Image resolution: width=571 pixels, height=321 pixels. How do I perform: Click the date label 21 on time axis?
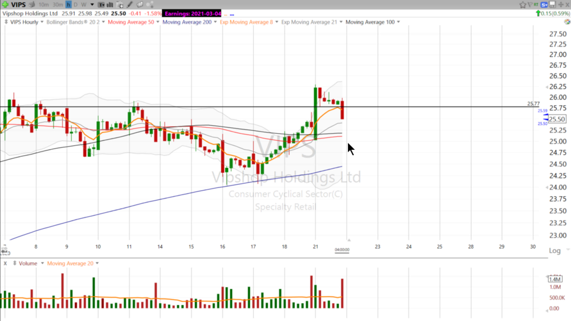tap(315, 247)
